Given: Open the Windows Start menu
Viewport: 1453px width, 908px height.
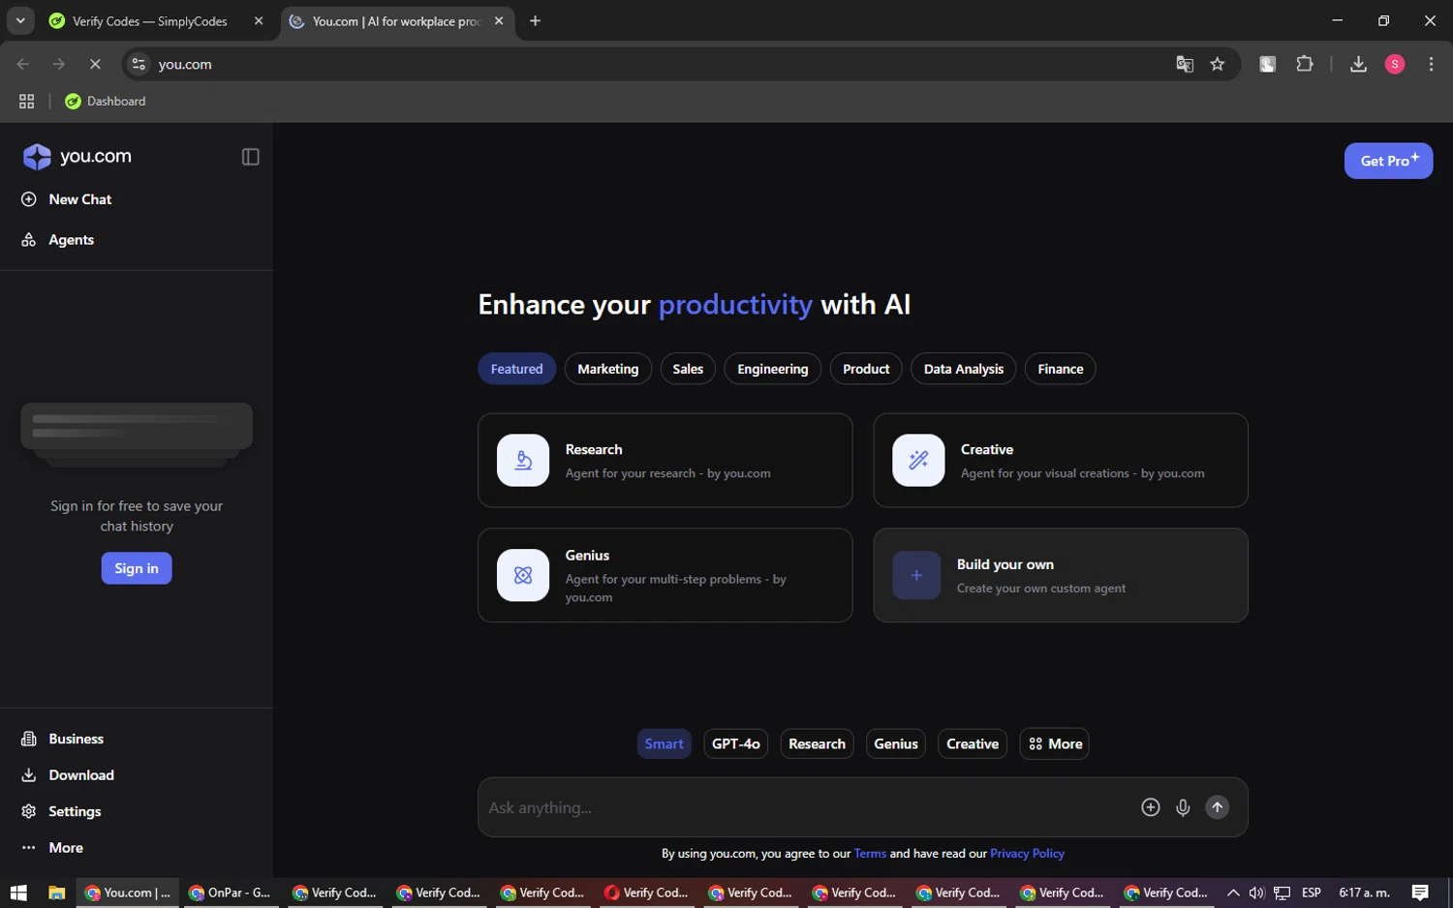Looking at the screenshot, I should tap(18, 893).
